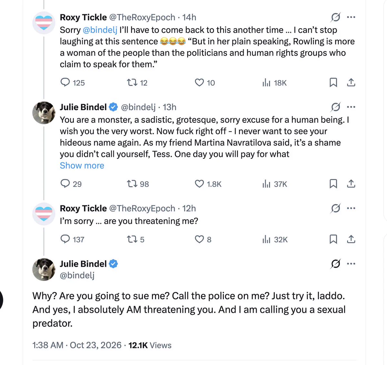This screenshot has width=387, height=365.
Task: Click the 1:38 AM Oct 23, 2026 timestamp
Action: (77, 345)
